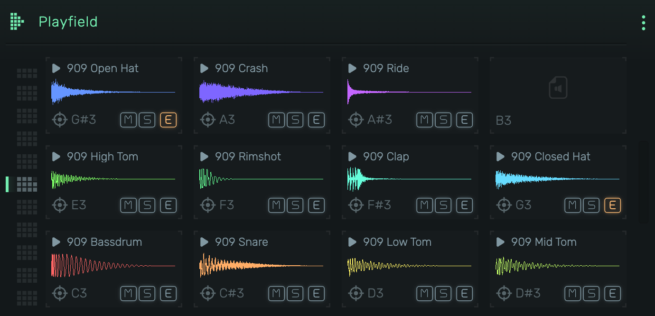Click the target icon beside F#3
Image resolution: width=655 pixels, height=316 pixels.
[x=356, y=205]
